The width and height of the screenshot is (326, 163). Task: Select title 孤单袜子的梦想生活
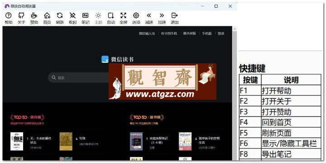[x=209, y=140]
